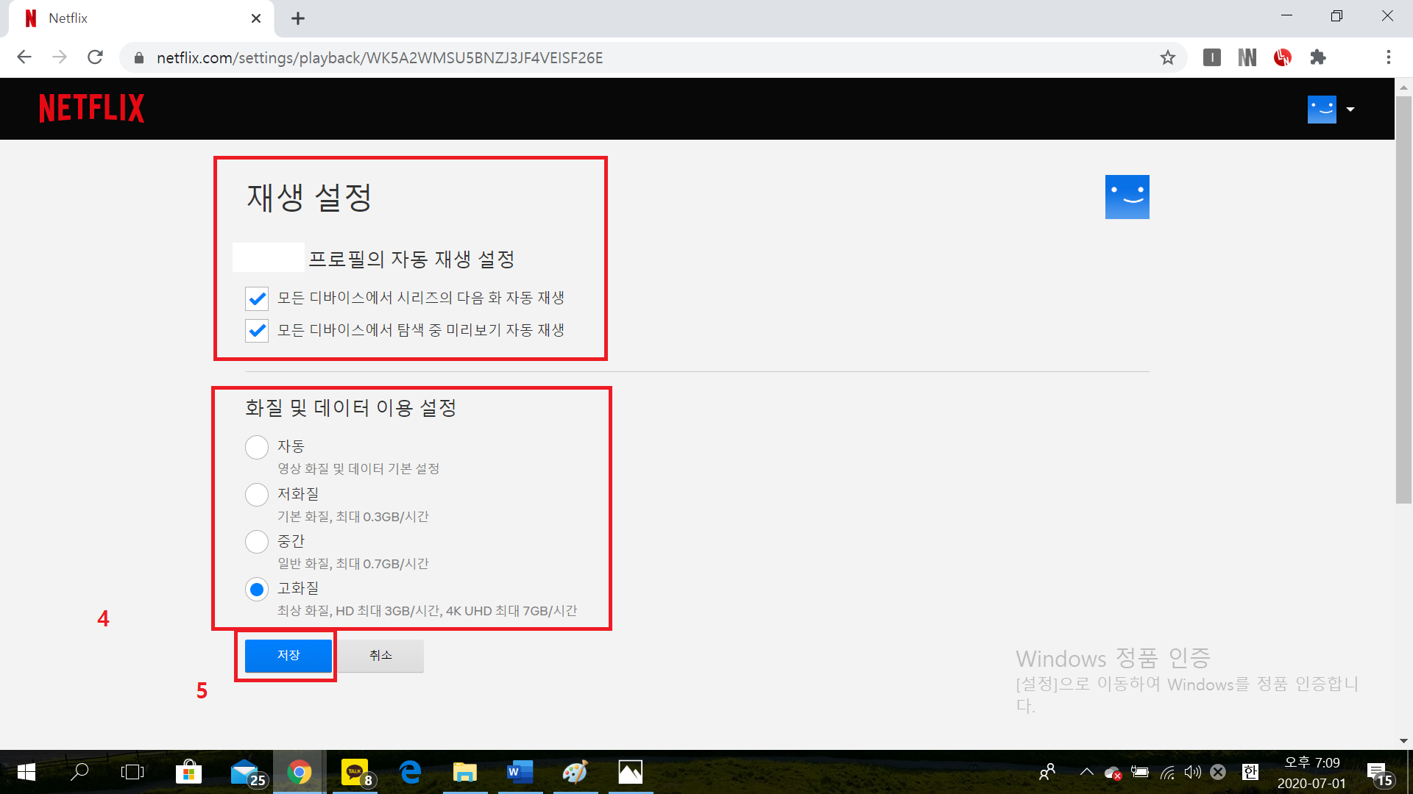
Task: Select the 자동 quality radio option
Action: pyautogui.click(x=257, y=447)
